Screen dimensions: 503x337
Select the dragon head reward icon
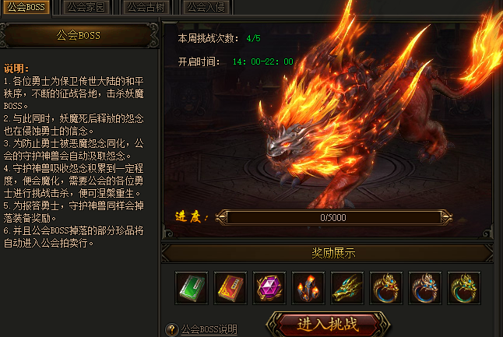pyautogui.click(x=347, y=288)
